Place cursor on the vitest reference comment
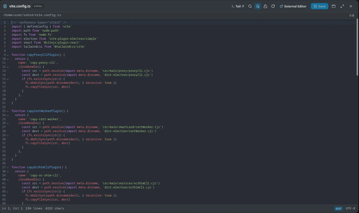The height and width of the screenshot is (213, 359). coord(39,23)
